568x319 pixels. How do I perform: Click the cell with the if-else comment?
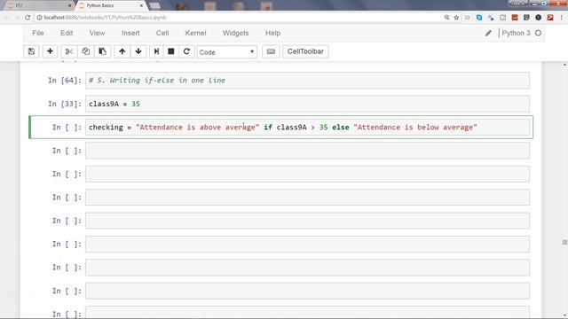pyautogui.click(x=307, y=81)
